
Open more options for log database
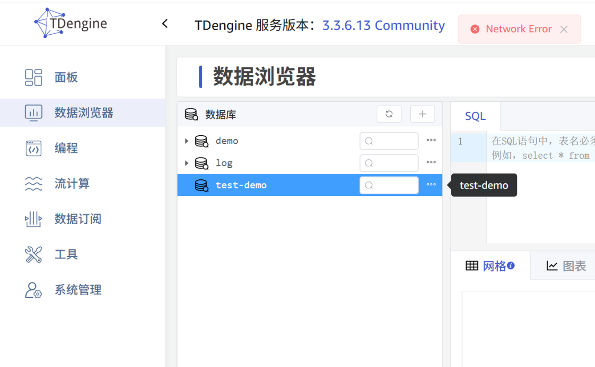click(x=431, y=163)
